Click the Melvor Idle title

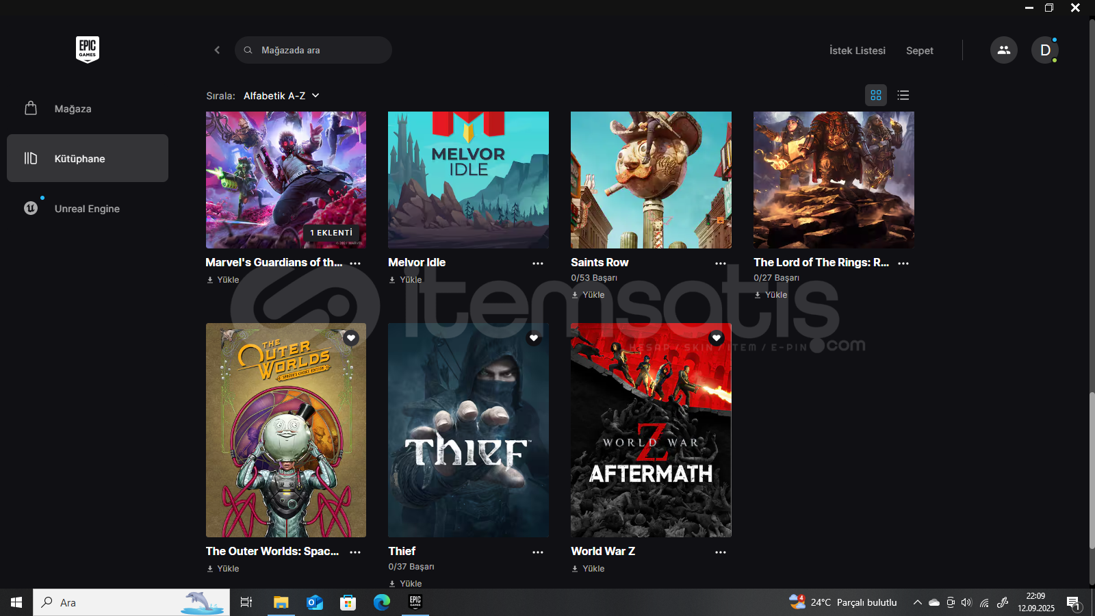point(417,262)
